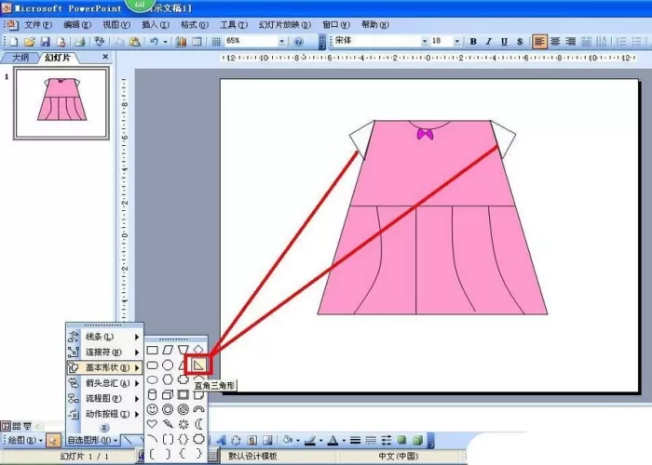Insert a chart with the chart icon
Screen dimensions: 652x465
(x=181, y=42)
